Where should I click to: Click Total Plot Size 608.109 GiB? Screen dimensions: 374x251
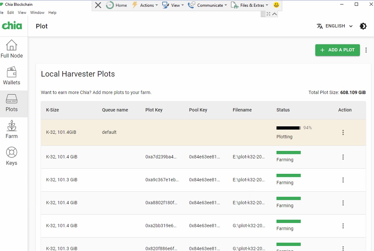point(337,93)
